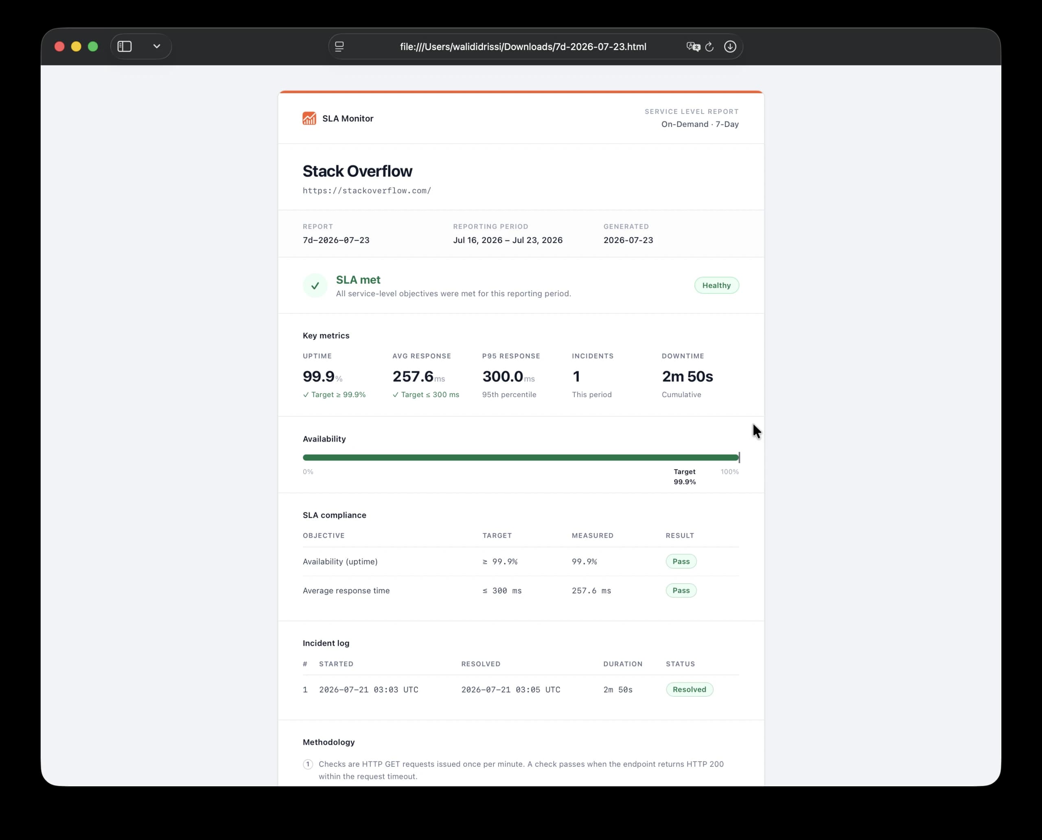Click the page reader icon in address bar
The height and width of the screenshot is (840, 1042).
(339, 46)
